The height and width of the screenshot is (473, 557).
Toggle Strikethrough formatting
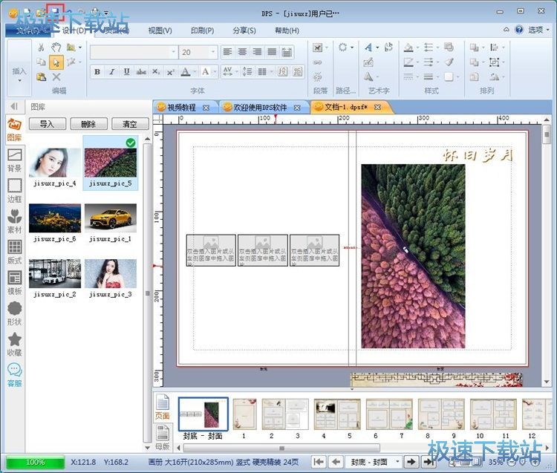coord(141,72)
